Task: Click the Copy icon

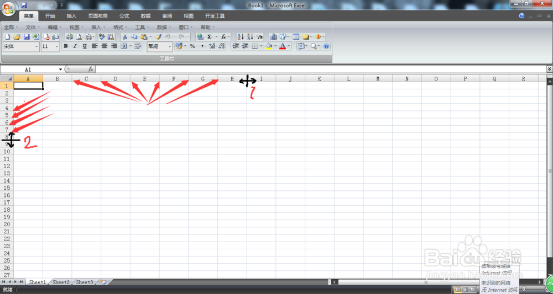Action: [x=134, y=36]
